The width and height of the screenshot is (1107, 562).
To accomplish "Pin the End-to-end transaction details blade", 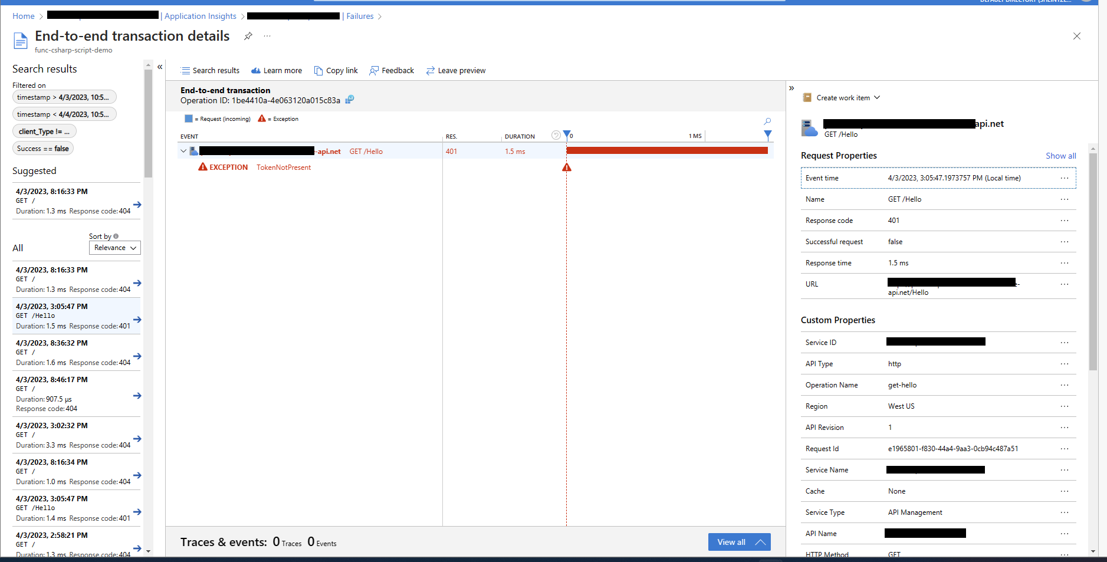I will pos(248,36).
